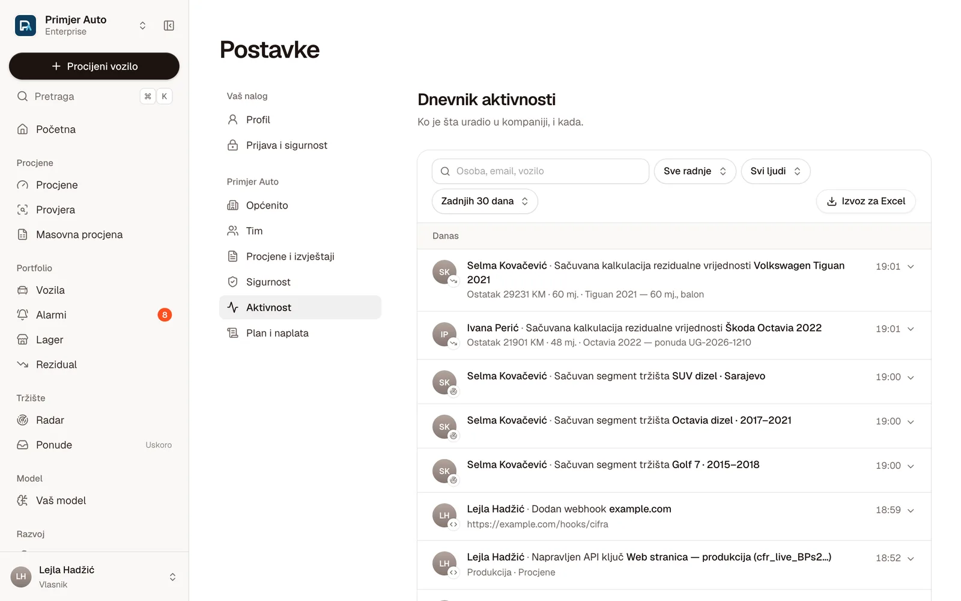Open the Lager store icon
Viewport: 961px width, 601px height.
[23, 340]
